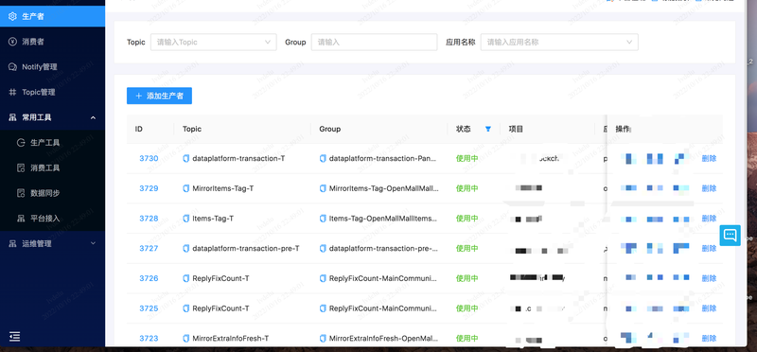Open producer ID 3729
Viewport: 757px width, 352px height.
pyautogui.click(x=149, y=188)
